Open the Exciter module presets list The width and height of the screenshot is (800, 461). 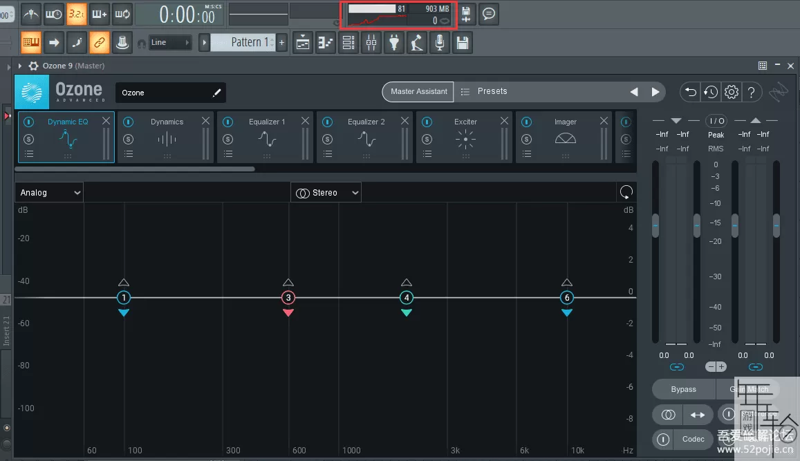click(427, 153)
